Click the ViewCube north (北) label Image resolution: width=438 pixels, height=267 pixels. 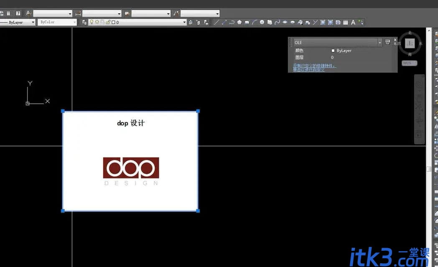point(410,33)
